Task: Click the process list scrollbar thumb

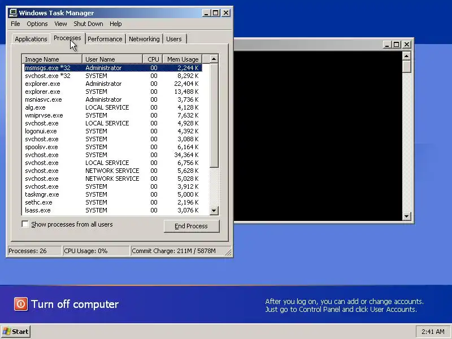Action: click(214, 115)
